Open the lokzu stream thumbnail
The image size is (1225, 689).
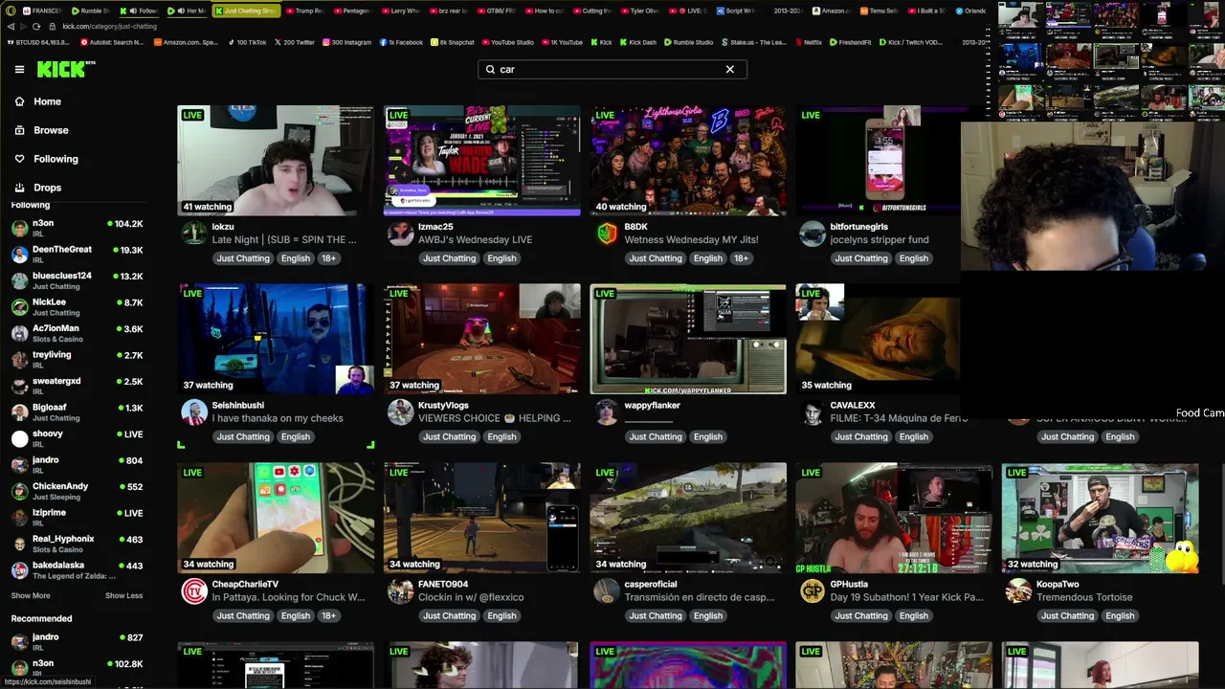276,161
